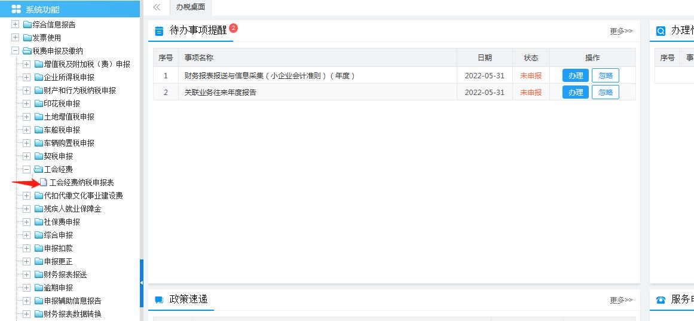This screenshot has height=321, width=694.
Task: Expand the 土地增值税申报 node
Action: pos(26,117)
